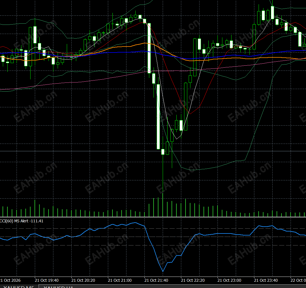Click the 21 Oct 19:40 time label
The width and height of the screenshot is (306, 288).
47,280
